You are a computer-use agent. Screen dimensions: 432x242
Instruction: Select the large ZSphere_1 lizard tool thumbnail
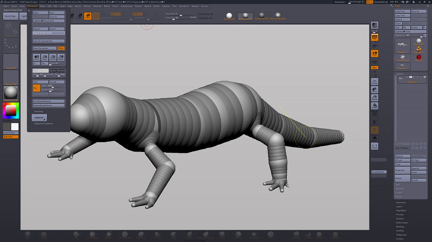coord(403,46)
